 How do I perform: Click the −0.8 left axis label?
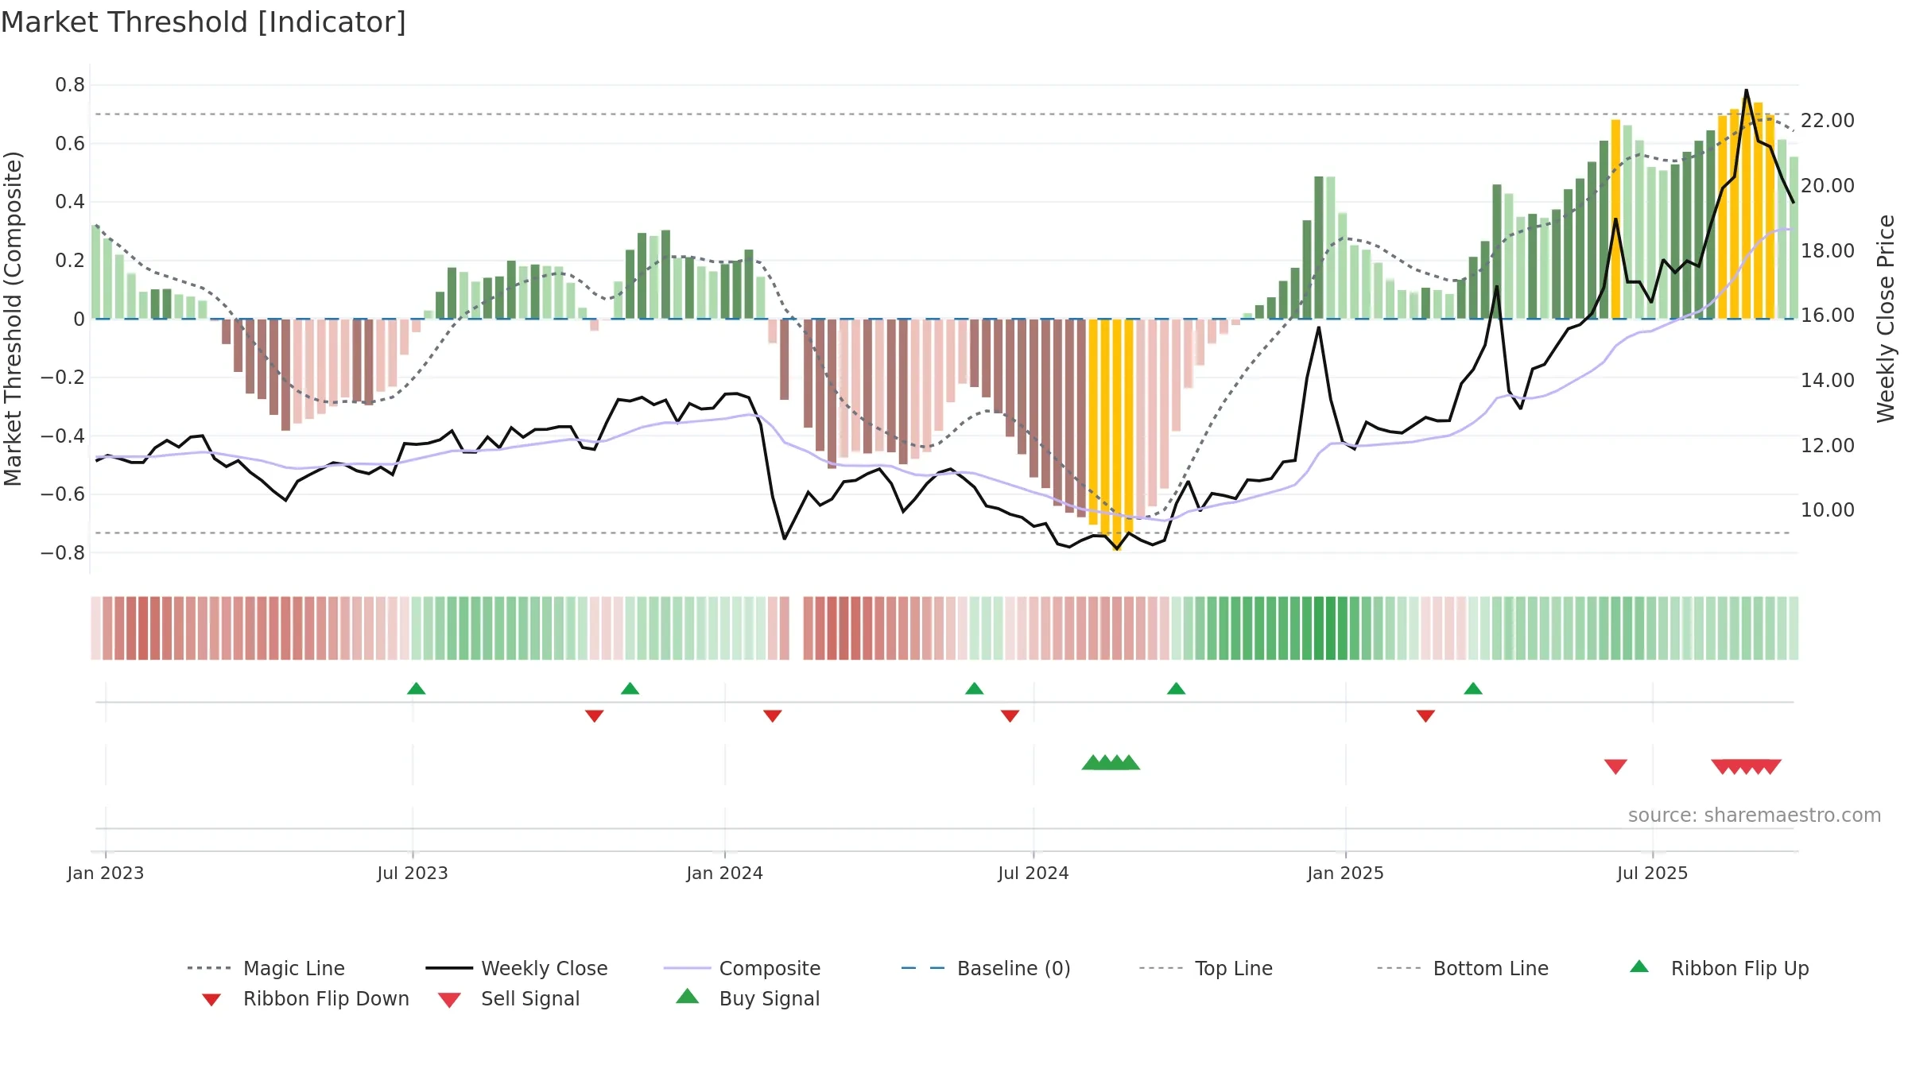[x=62, y=553]
